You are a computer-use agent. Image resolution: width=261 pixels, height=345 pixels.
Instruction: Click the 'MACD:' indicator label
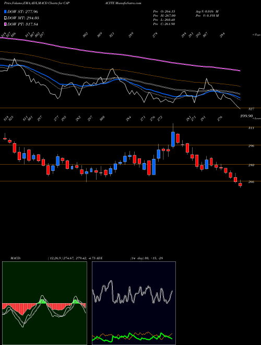[15, 258]
